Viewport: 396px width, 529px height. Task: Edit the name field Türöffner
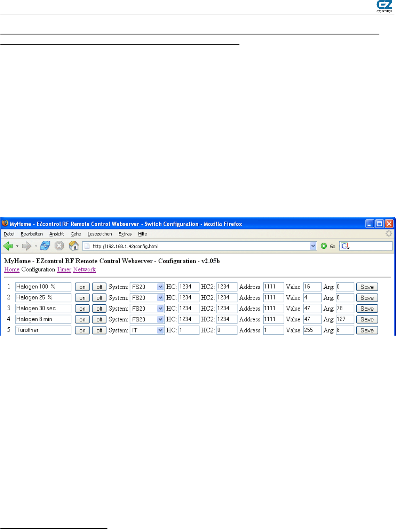[43, 330]
